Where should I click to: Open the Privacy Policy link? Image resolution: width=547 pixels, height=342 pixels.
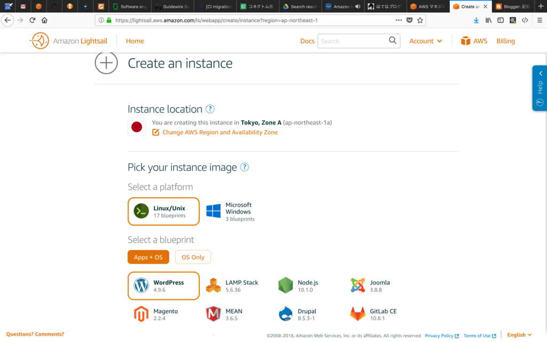pos(442,336)
